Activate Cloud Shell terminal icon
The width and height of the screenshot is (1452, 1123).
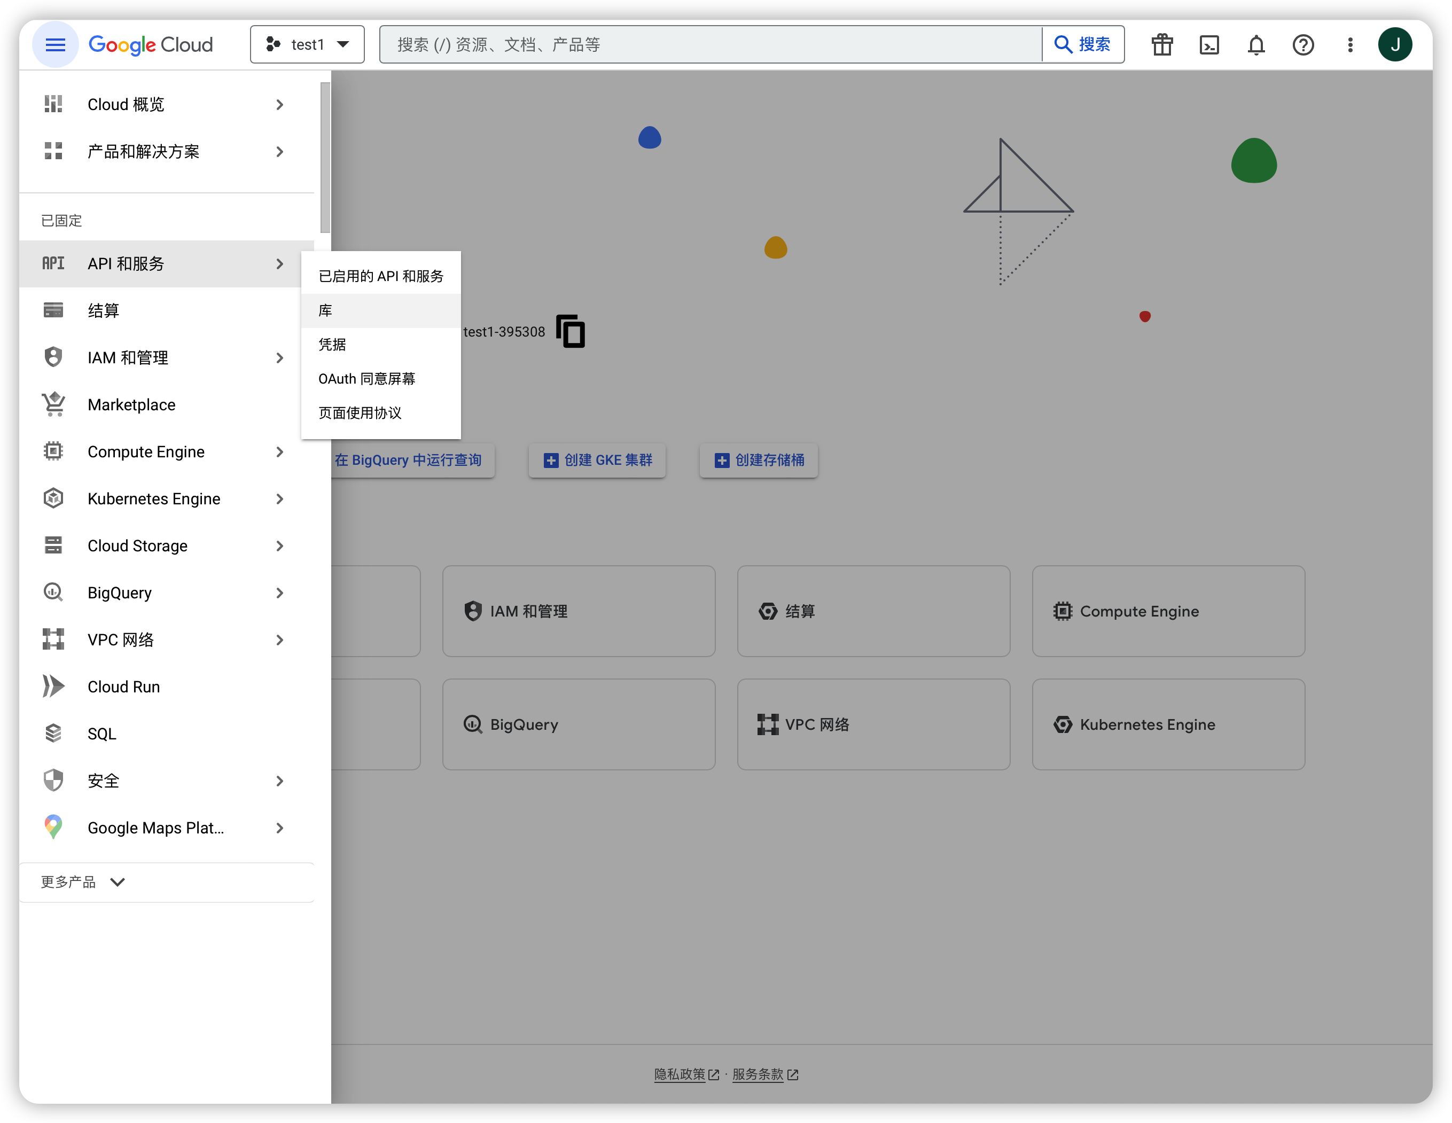pos(1209,44)
